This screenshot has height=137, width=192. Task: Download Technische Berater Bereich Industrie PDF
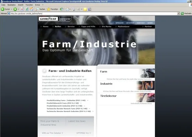(69, 111)
